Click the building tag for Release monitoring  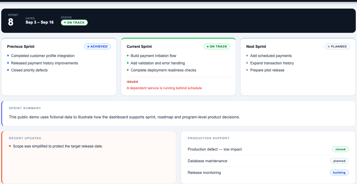point(339,172)
